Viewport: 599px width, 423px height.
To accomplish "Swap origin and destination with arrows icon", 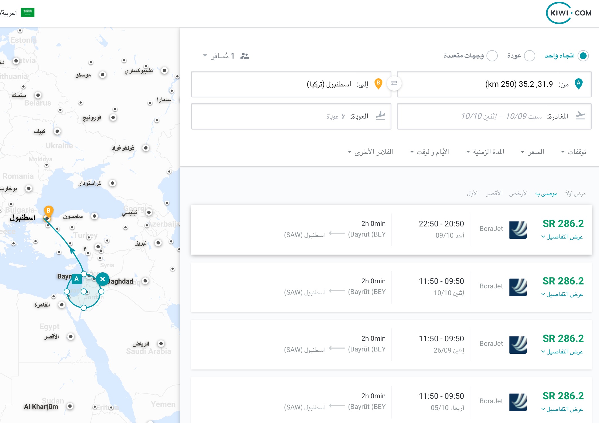I will pos(394,83).
